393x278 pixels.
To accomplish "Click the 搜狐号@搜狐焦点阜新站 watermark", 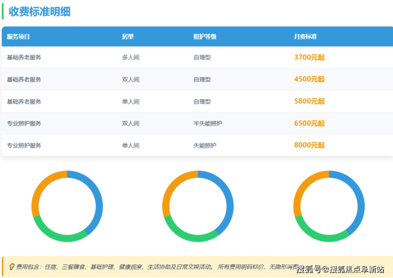I will (x=340, y=269).
